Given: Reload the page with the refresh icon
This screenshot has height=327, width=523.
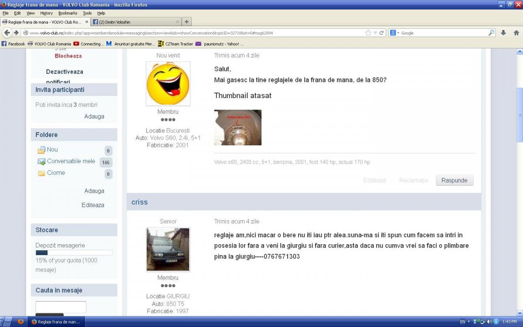Looking at the screenshot, I should pos(382,33).
